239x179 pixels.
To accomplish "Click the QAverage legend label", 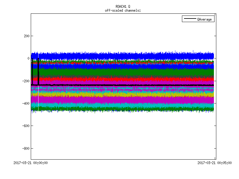I will click(204, 19).
